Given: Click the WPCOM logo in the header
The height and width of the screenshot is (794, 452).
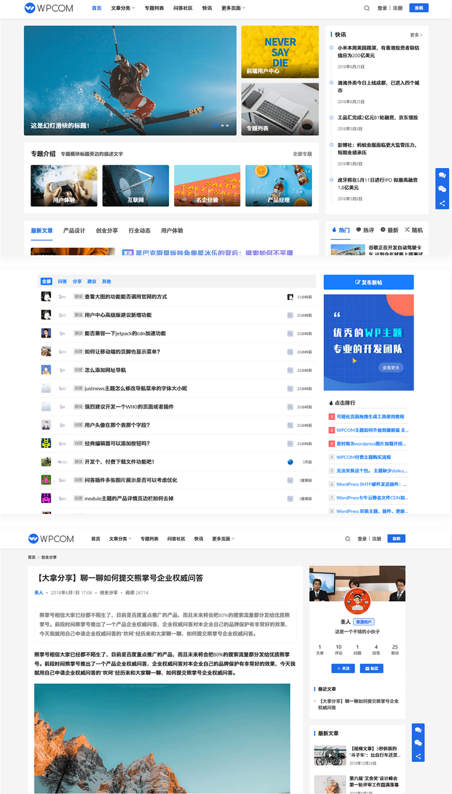Looking at the screenshot, I should pos(49,8).
